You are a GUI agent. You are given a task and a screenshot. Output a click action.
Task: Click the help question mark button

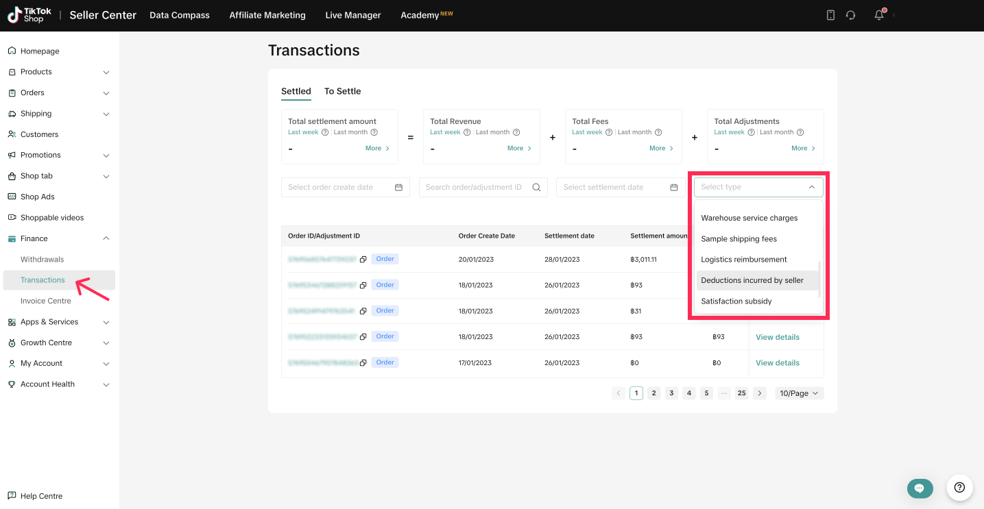[x=959, y=488]
